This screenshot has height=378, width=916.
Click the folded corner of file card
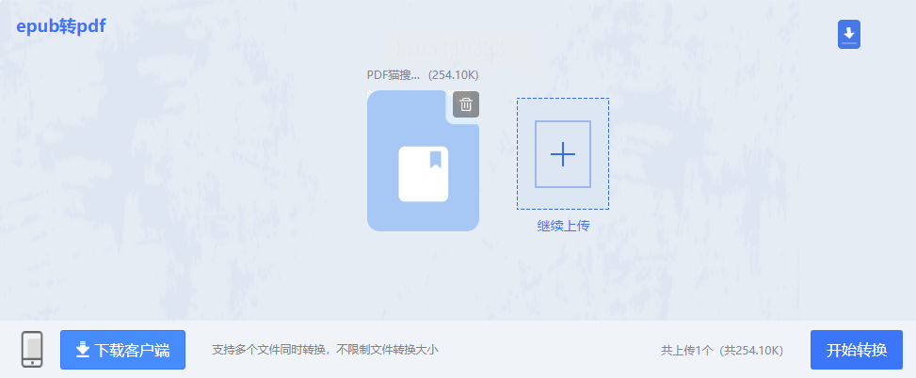462,107
